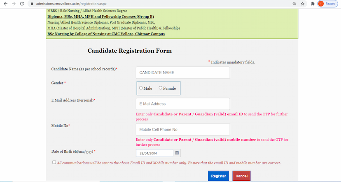
Task: Click into the E Mail Address field
Action: point(182,104)
